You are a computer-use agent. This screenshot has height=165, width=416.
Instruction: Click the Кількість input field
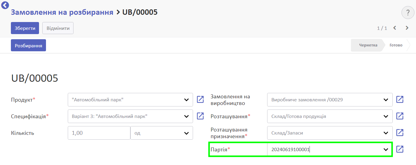(x=99, y=133)
